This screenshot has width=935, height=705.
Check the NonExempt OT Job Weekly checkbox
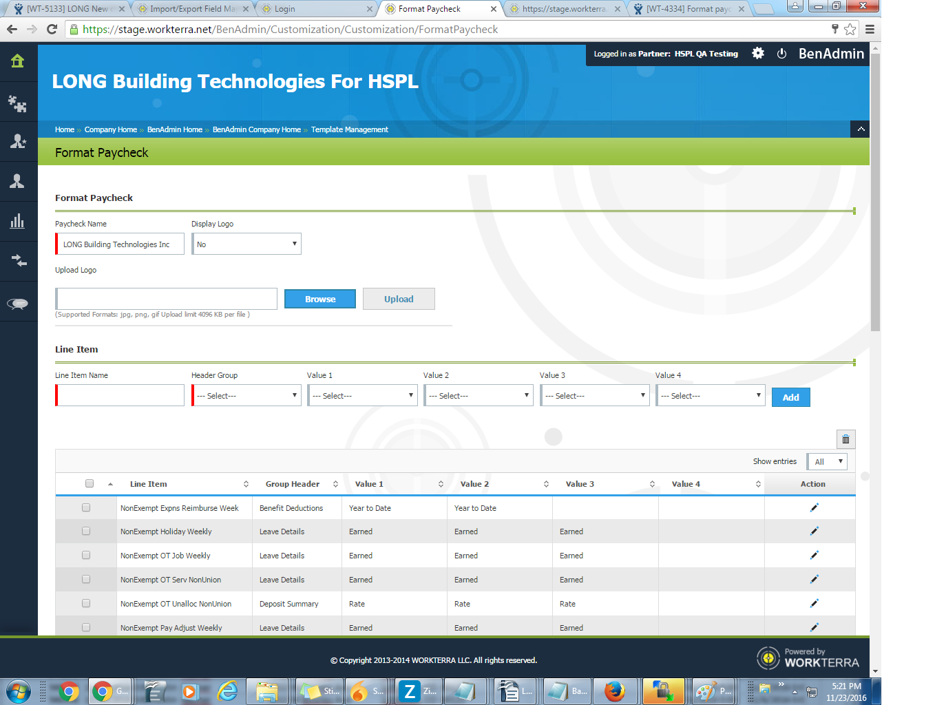[x=86, y=555]
